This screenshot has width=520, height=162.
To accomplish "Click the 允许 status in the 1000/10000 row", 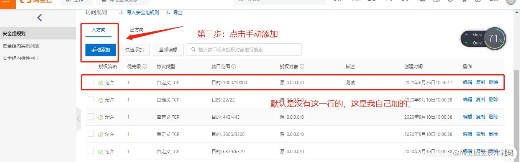I will click(x=106, y=83).
